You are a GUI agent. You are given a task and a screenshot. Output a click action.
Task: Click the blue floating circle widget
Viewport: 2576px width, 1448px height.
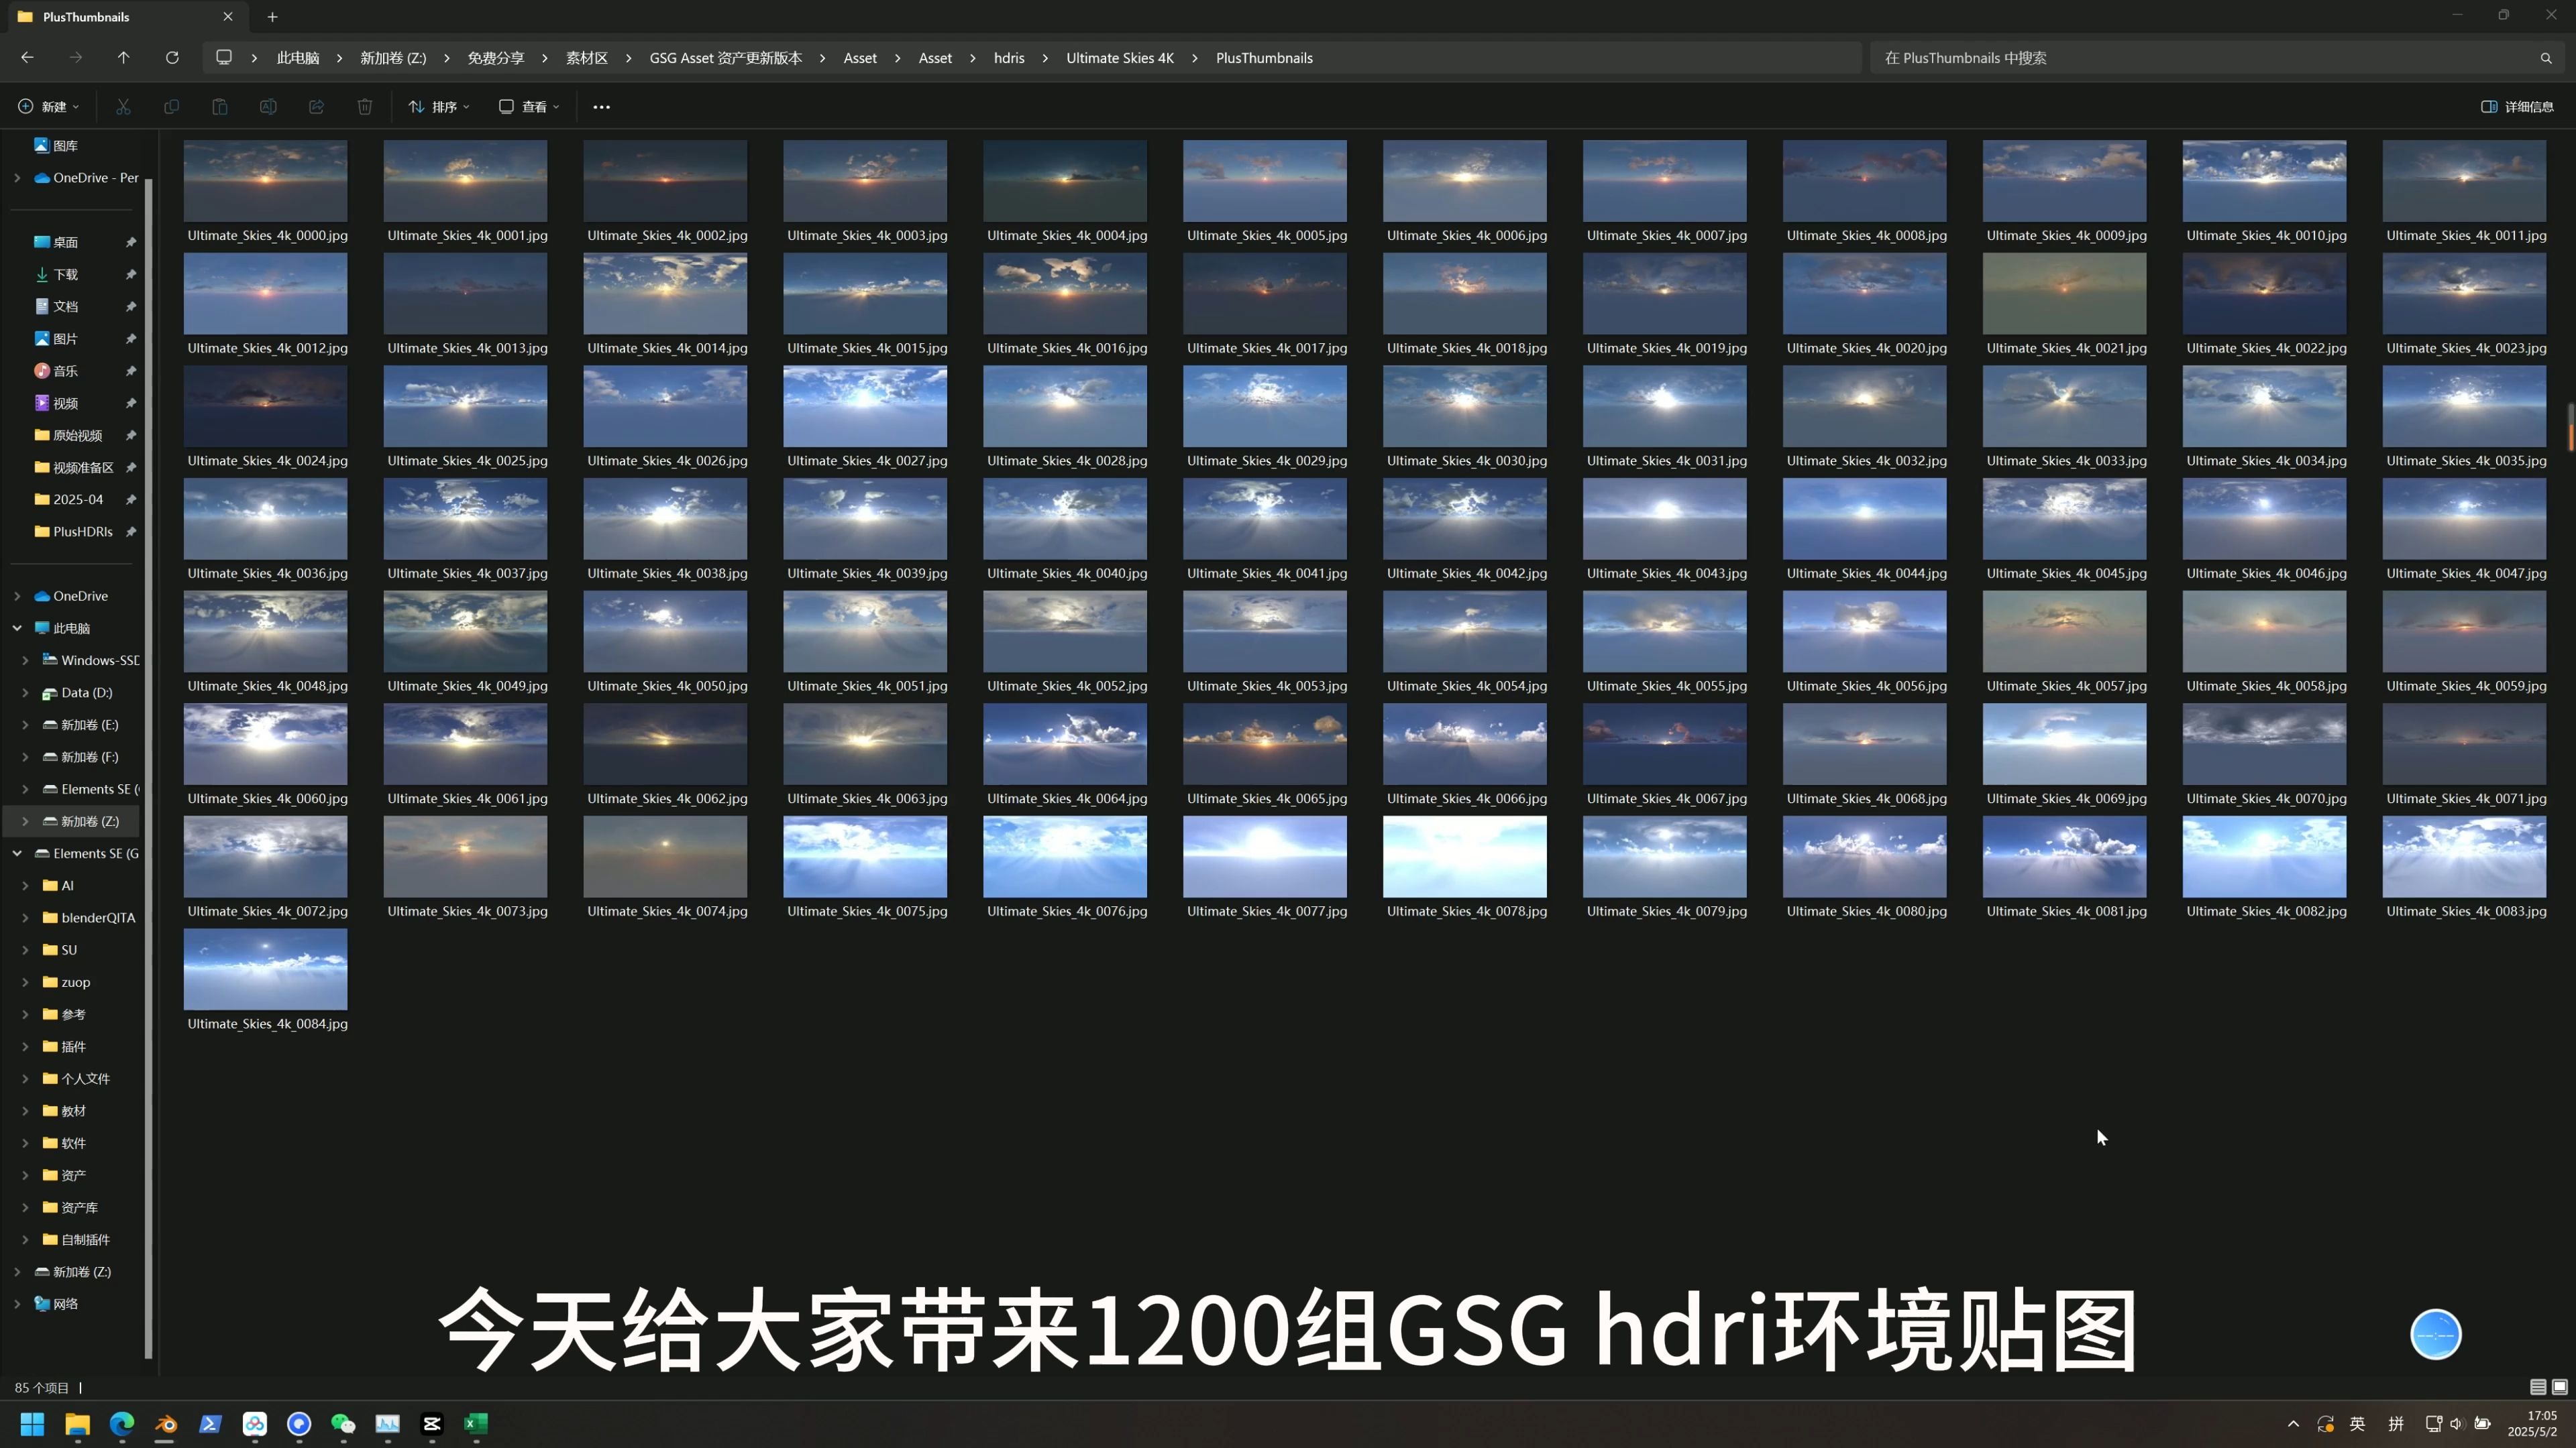(2436, 1334)
